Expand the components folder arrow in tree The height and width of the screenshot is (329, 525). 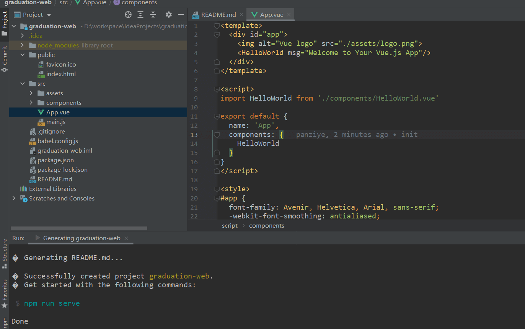[31, 103]
